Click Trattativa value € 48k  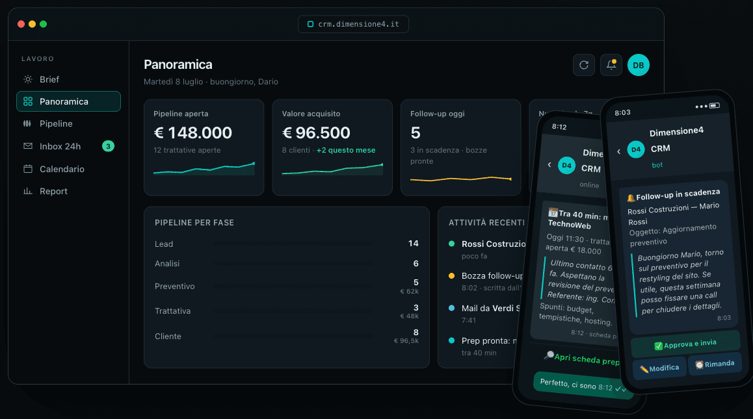pyautogui.click(x=410, y=316)
